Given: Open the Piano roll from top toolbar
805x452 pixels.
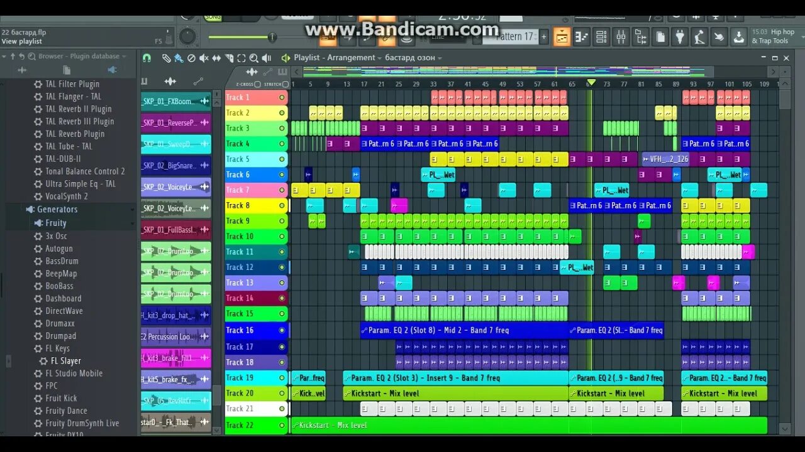Looking at the screenshot, I should pos(581,37).
